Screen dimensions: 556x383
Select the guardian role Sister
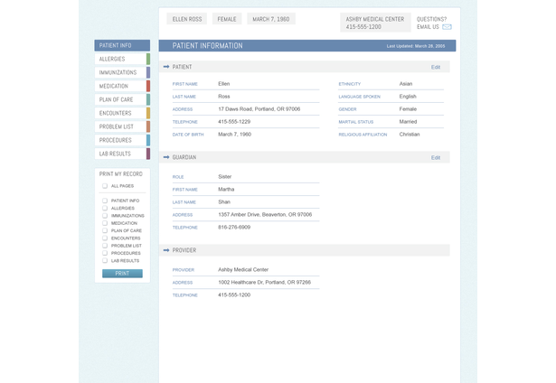point(224,176)
